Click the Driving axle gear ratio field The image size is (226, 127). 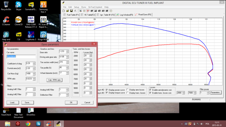point(62,57)
